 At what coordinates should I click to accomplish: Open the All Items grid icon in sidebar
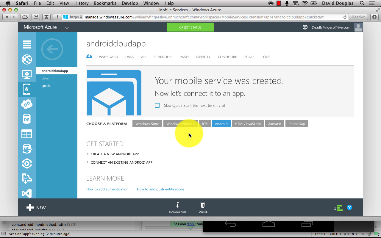pos(27,44)
